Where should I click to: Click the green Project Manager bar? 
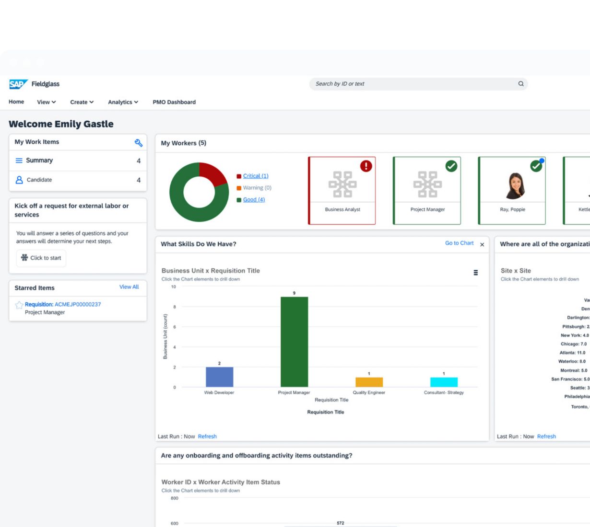294,342
